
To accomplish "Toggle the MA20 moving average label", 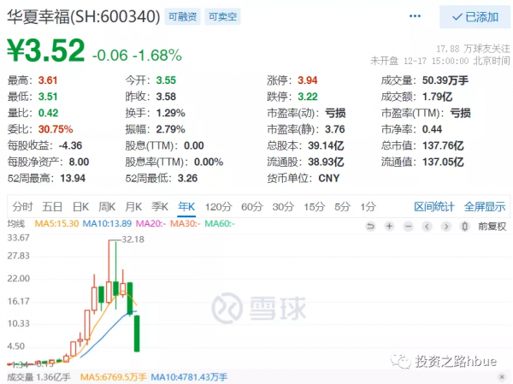I will click(150, 223).
